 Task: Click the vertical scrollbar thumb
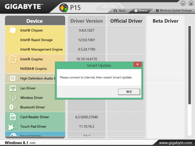click(190, 65)
